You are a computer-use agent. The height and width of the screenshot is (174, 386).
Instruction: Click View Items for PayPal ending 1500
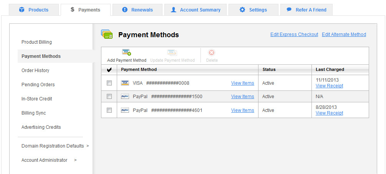(242, 97)
